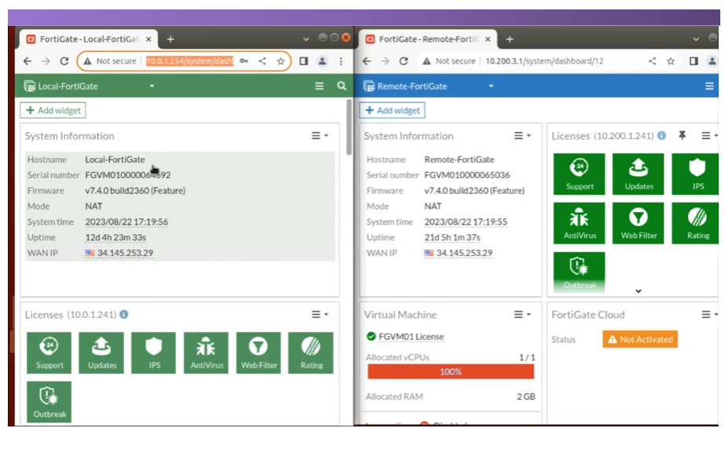Image resolution: width=725 pixels, height=450 pixels.
Task: Close the Local-FortiGate browser tab
Action: click(148, 39)
